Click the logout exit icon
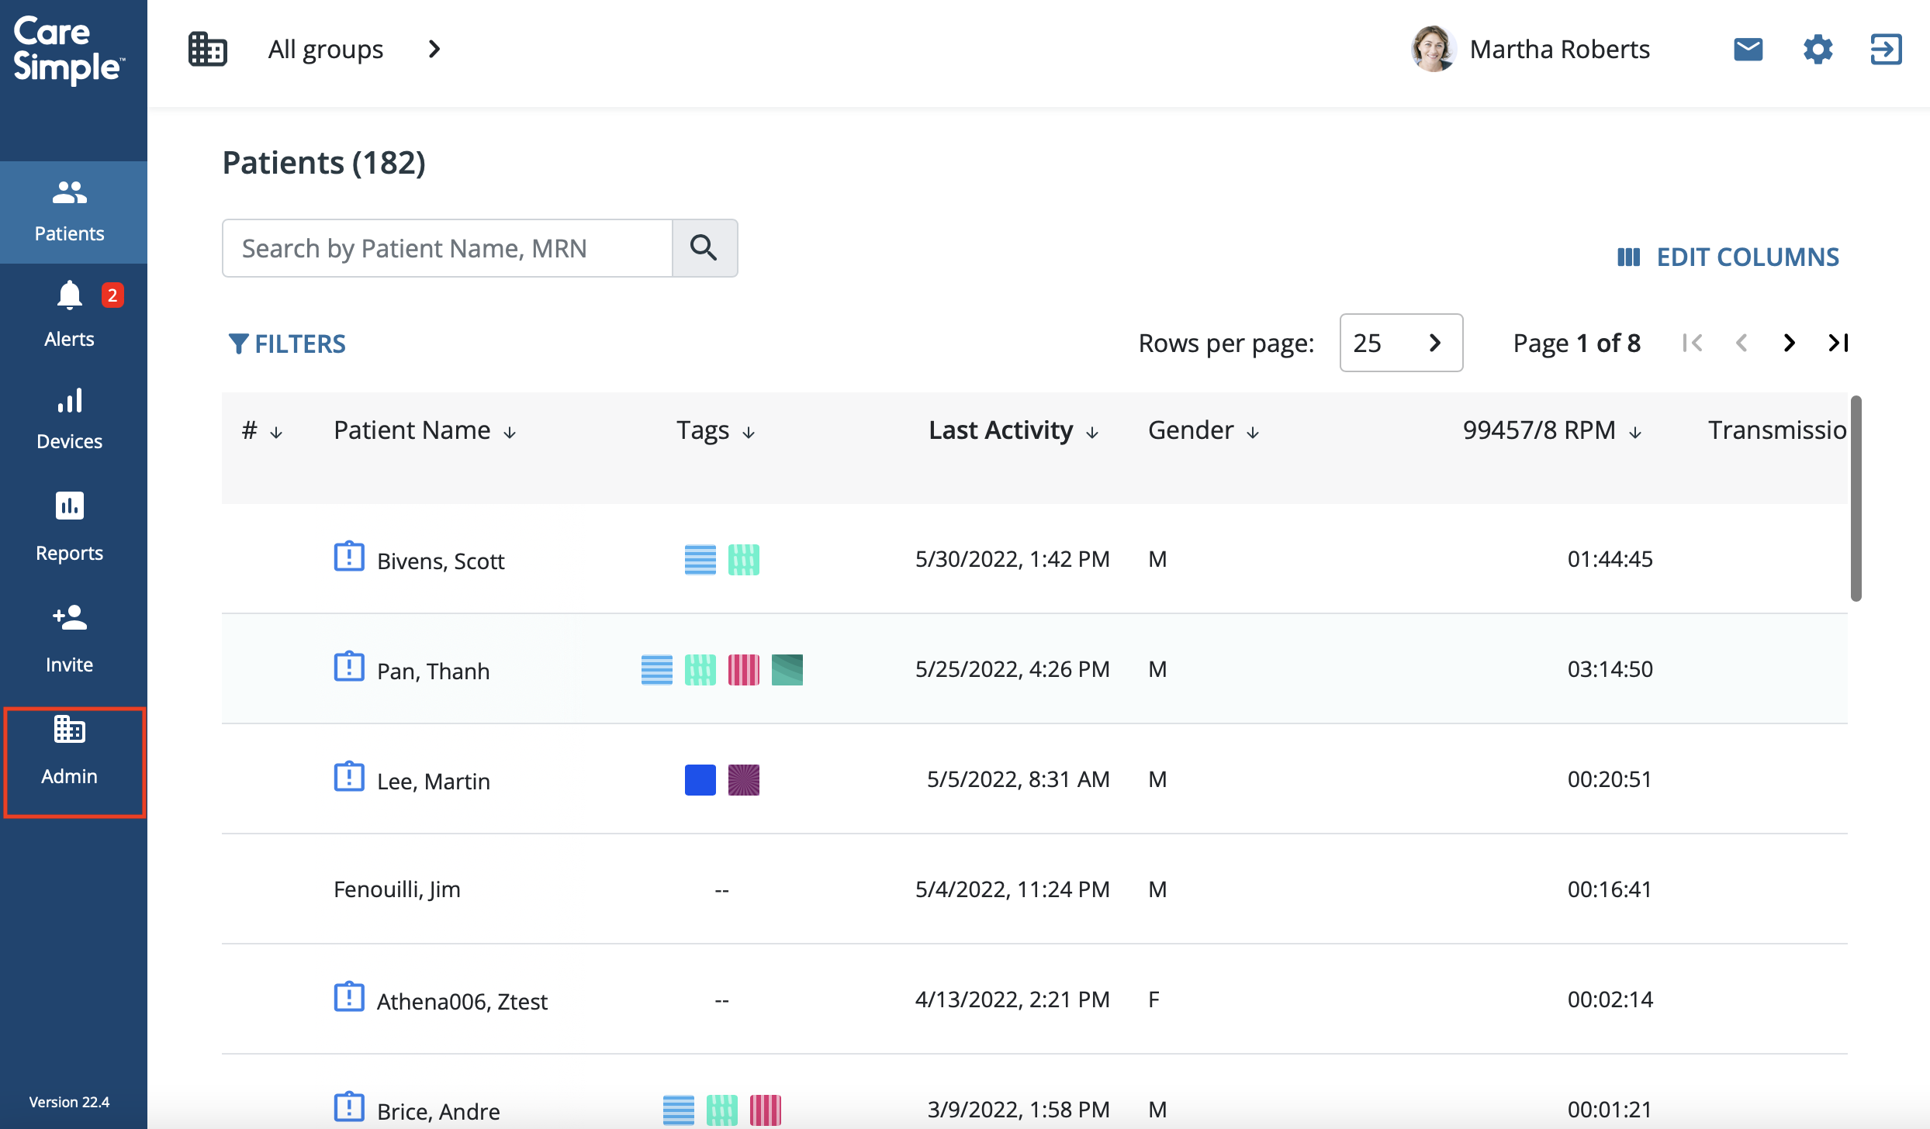This screenshot has height=1129, width=1930. (1886, 50)
